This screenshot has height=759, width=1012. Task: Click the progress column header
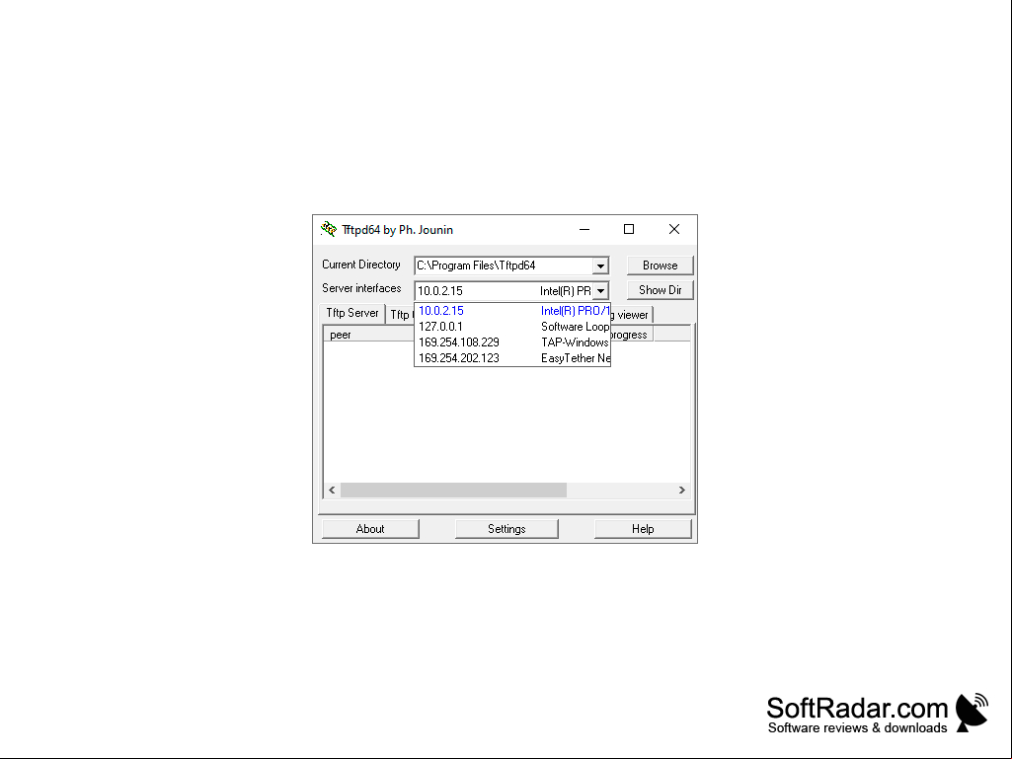point(632,335)
